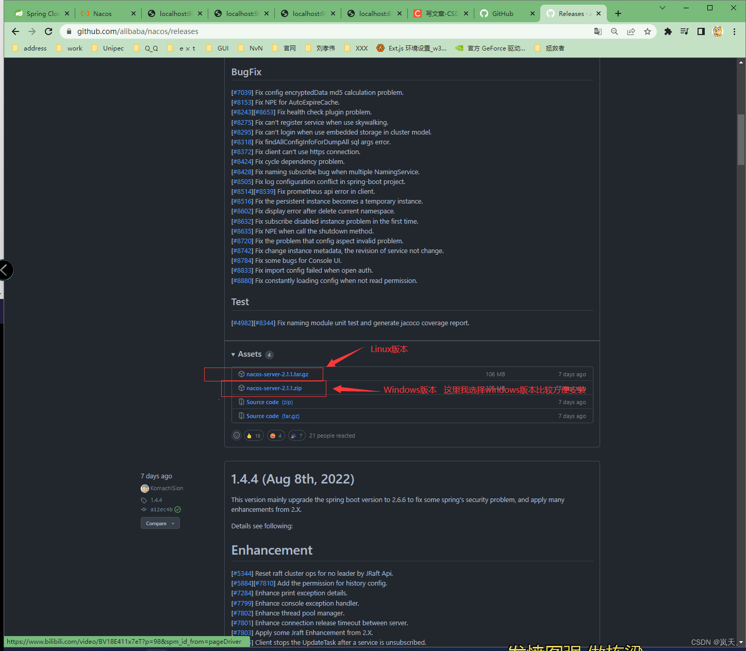The height and width of the screenshot is (651, 746).
Task: Open KomachiSion's profile
Action: click(167, 488)
